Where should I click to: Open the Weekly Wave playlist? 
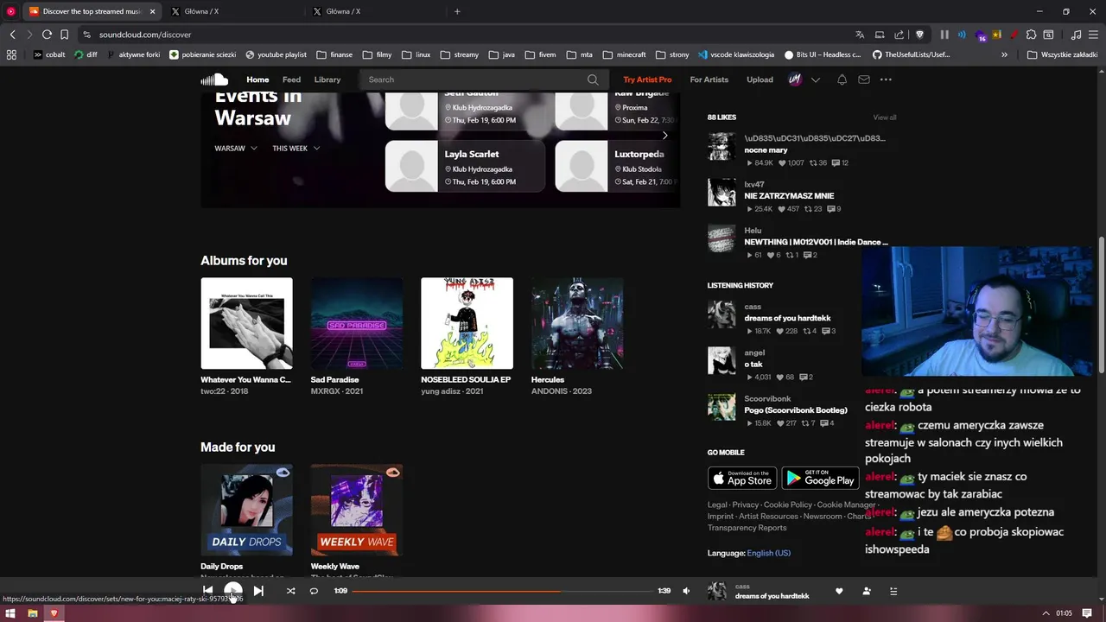(x=357, y=510)
